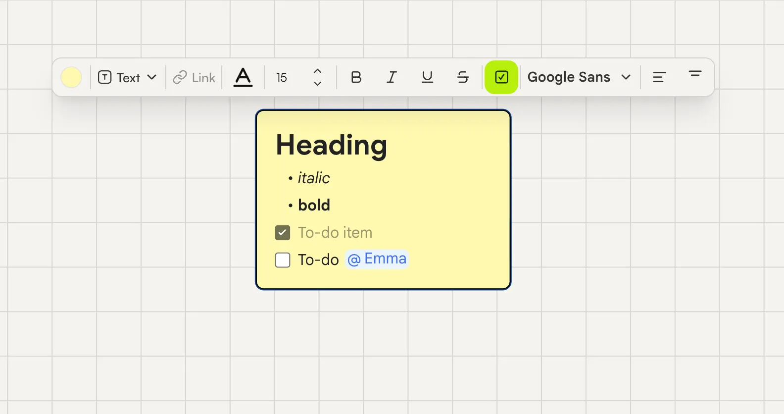Select the greyed To-do item text
This screenshot has height=414, width=784.
(335, 233)
